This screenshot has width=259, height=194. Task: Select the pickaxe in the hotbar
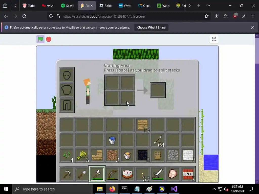click(67, 174)
